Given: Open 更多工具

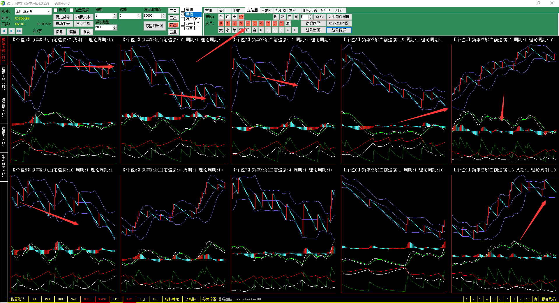Looking at the screenshot, I should coord(83,24).
